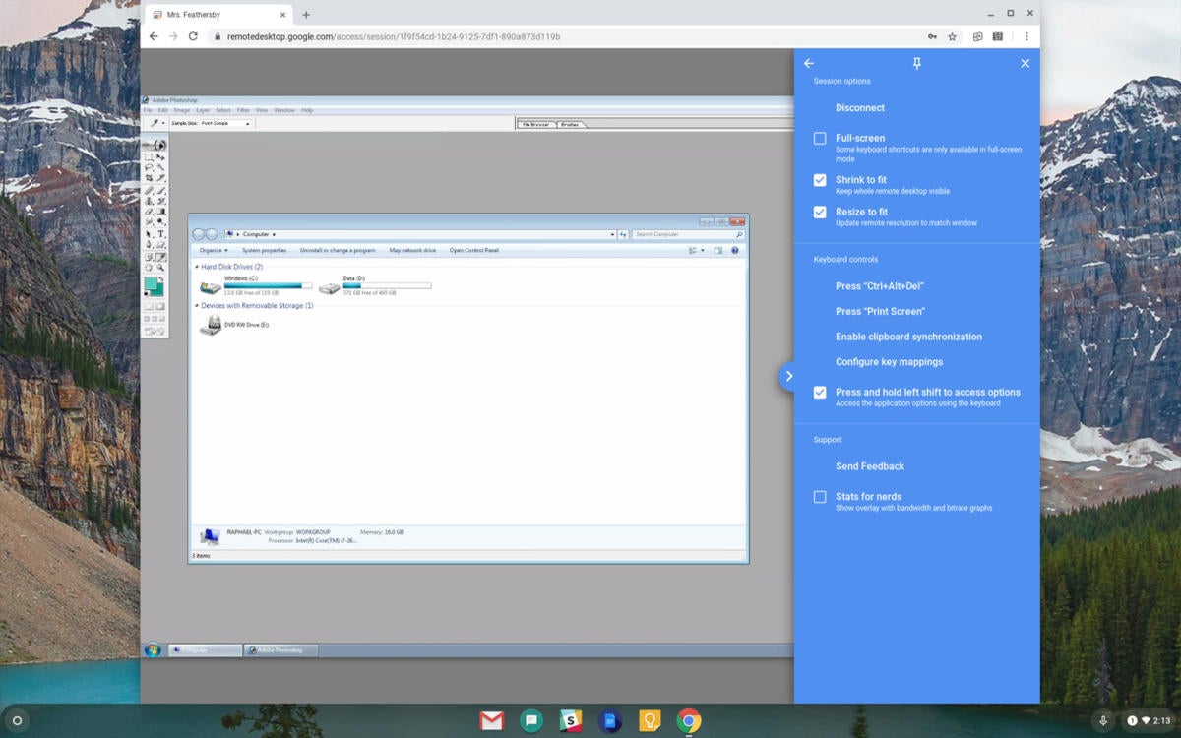The image size is (1181, 738).
Task: Click the Explorer help icon
Action: pos(735,250)
